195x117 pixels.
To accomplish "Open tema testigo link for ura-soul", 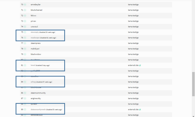I will pyautogui.click(x=133, y=27).
